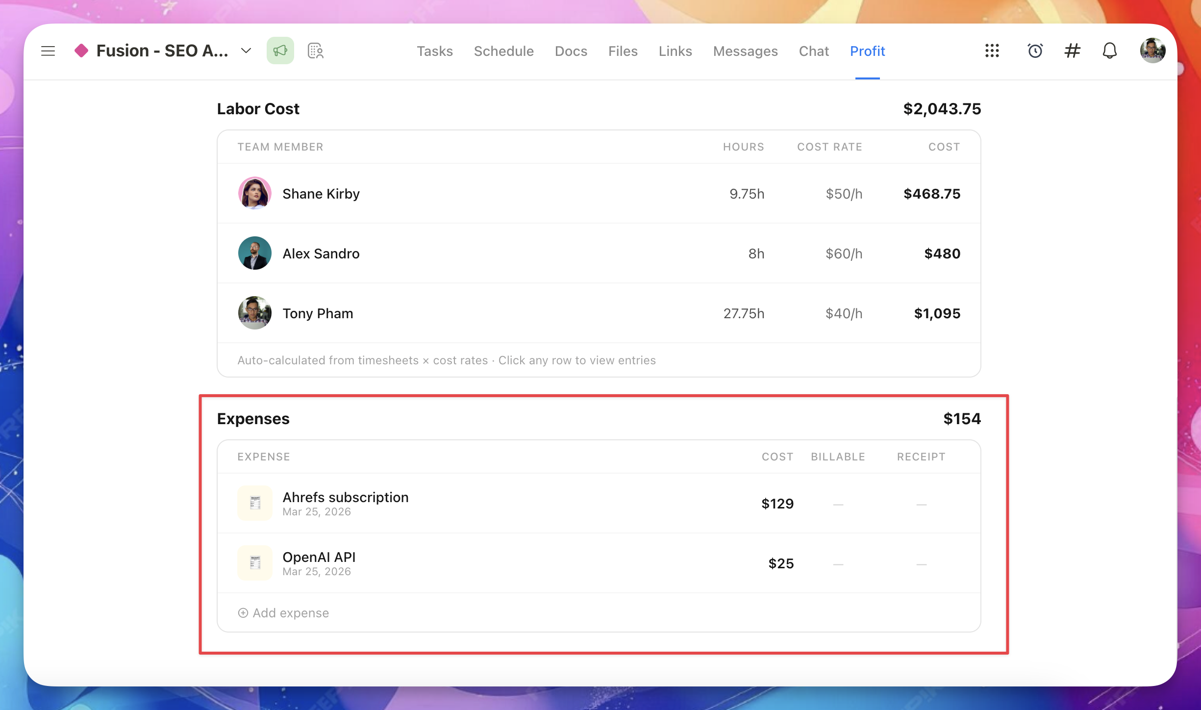The image size is (1201, 710).
Task: Open the project members calendar icon
Action: point(315,51)
